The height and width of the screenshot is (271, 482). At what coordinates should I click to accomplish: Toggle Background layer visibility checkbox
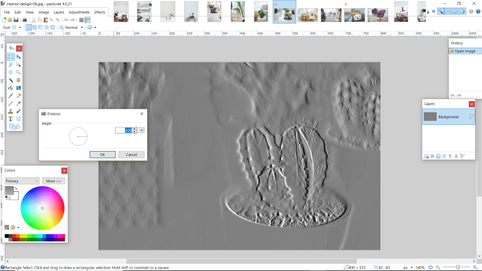[472, 117]
